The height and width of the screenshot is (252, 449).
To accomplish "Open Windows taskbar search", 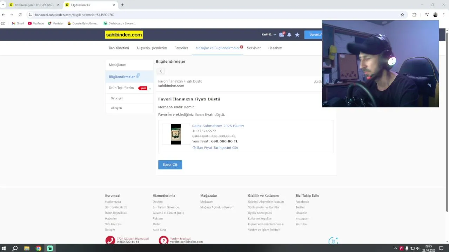I will click(15, 248).
